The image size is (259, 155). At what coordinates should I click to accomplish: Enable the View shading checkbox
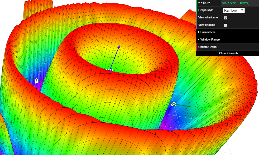pyautogui.click(x=226, y=25)
